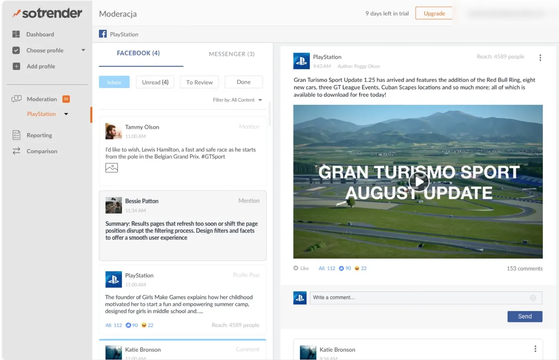Open Tammy Olson's avatar
559x360 pixels.
113,131
